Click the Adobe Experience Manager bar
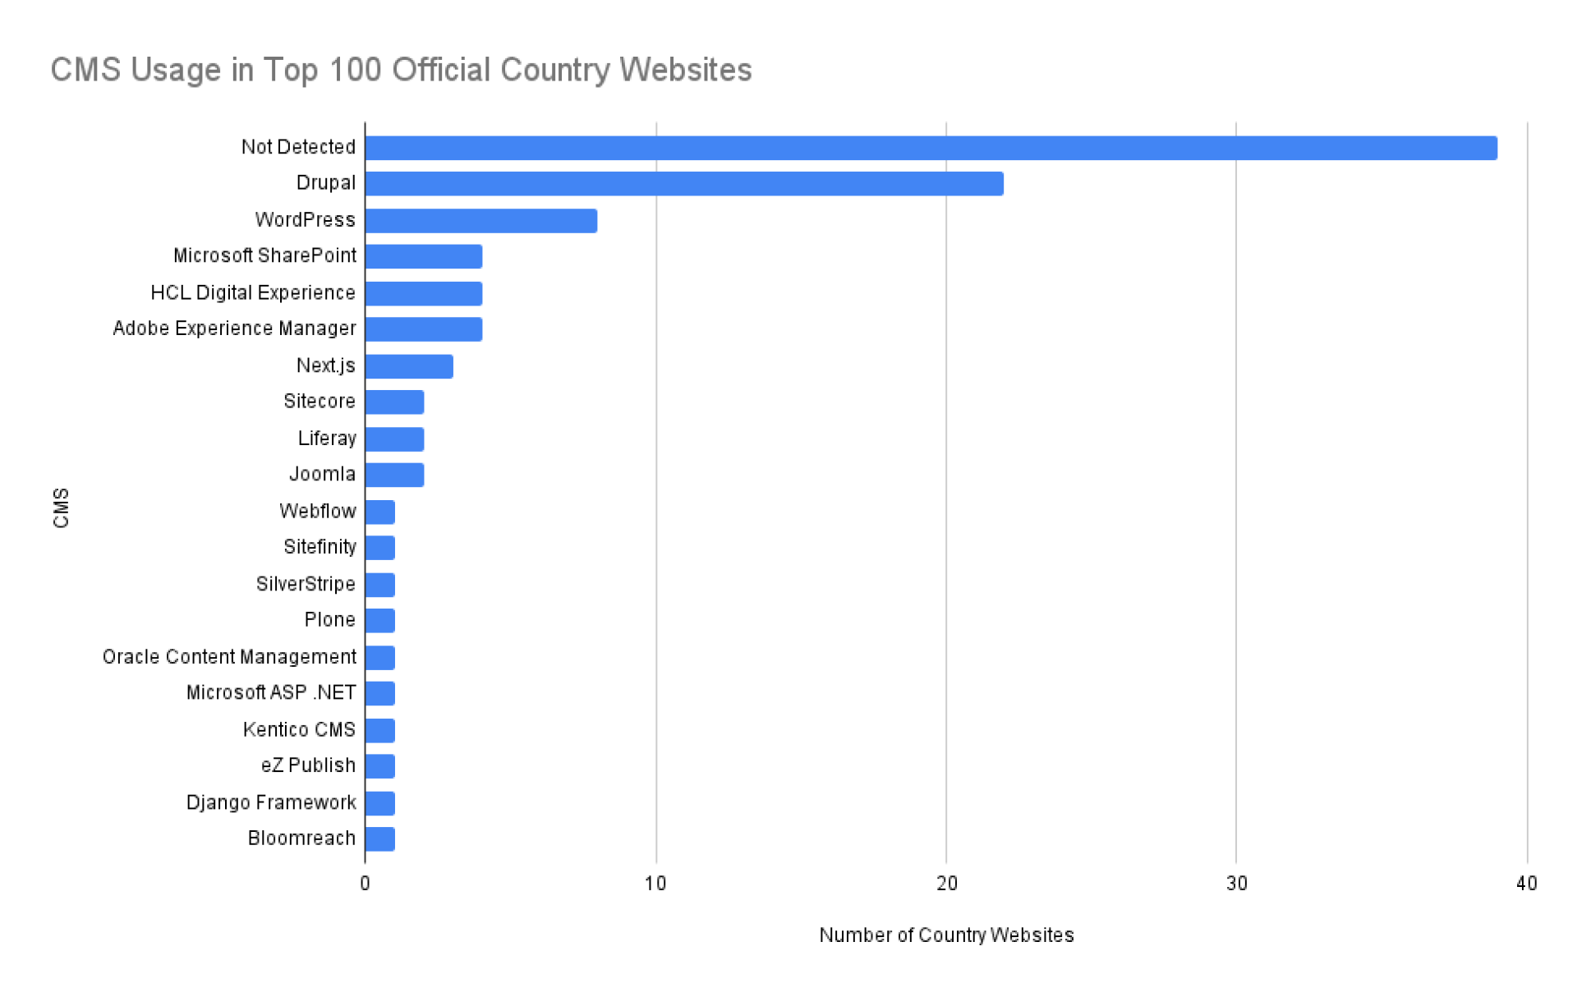 tap(423, 329)
